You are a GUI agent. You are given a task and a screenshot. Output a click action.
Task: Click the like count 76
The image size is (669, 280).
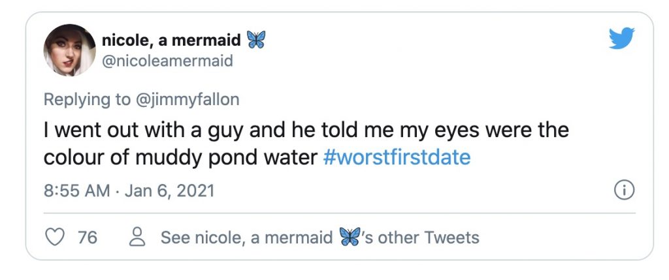(88, 237)
